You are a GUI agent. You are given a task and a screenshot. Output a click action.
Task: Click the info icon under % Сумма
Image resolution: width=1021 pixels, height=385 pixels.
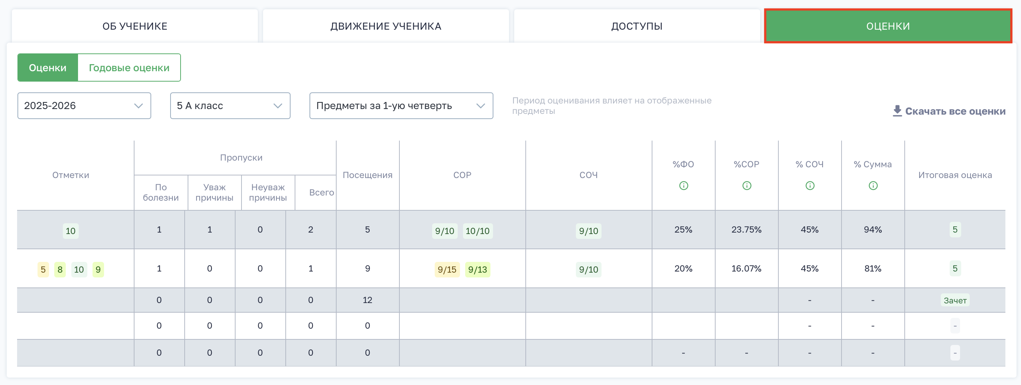(x=873, y=185)
